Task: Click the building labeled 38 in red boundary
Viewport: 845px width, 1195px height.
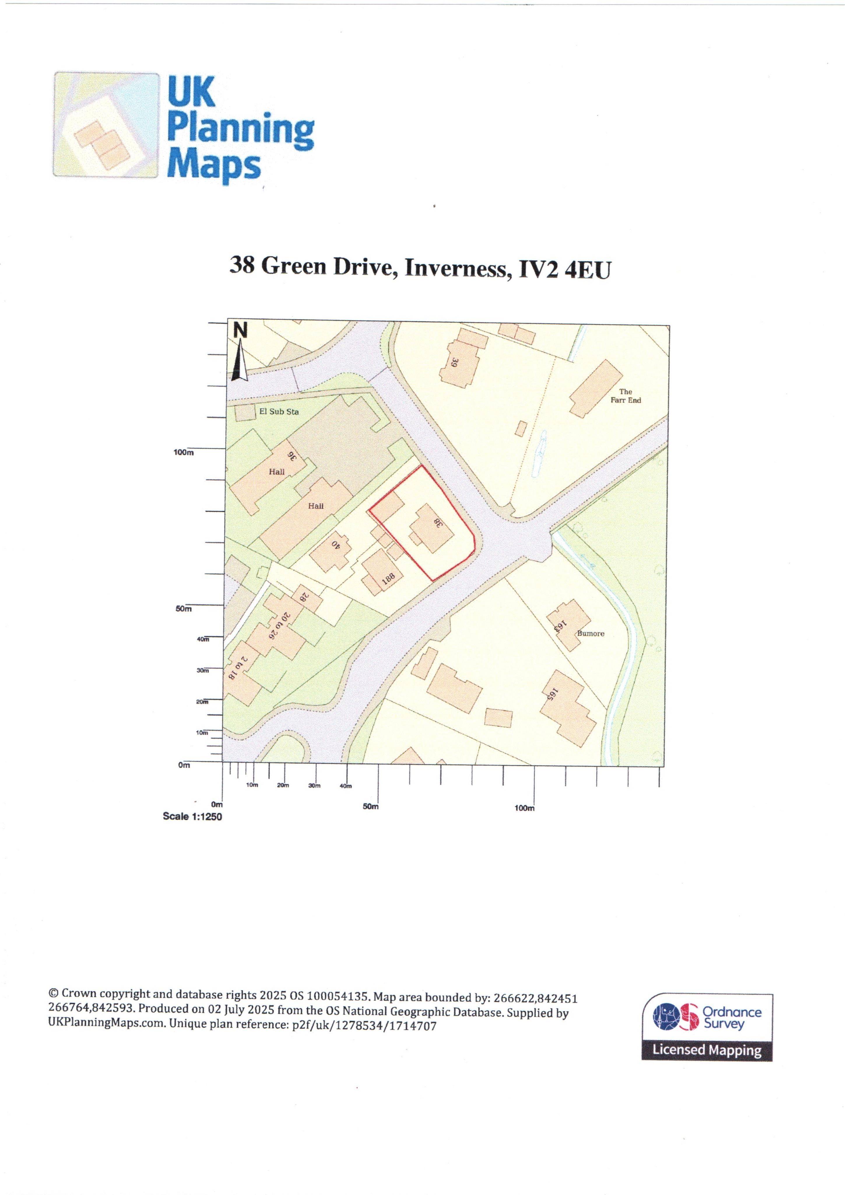Action: pos(431,528)
